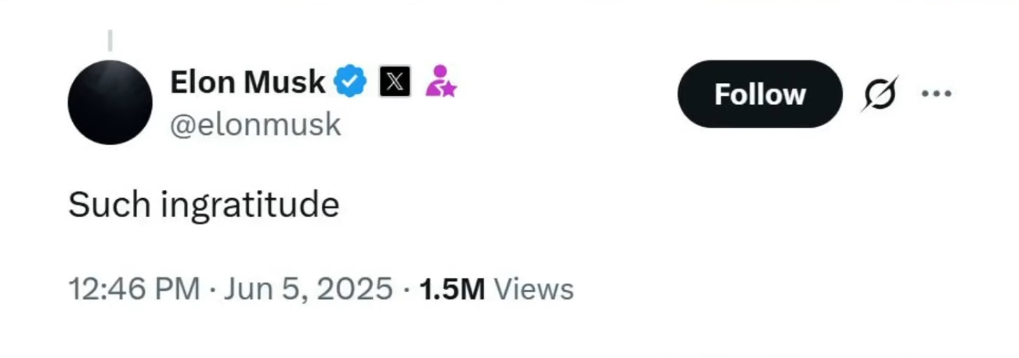Click the "Views" label text

pyautogui.click(x=534, y=289)
